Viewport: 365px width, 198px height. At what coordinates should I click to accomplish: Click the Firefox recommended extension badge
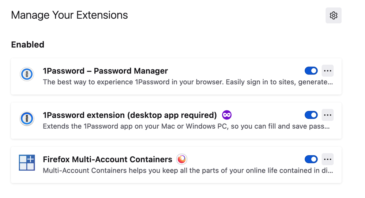pyautogui.click(x=182, y=159)
